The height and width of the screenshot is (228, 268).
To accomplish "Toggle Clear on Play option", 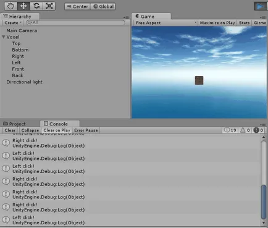I will coord(57,130).
